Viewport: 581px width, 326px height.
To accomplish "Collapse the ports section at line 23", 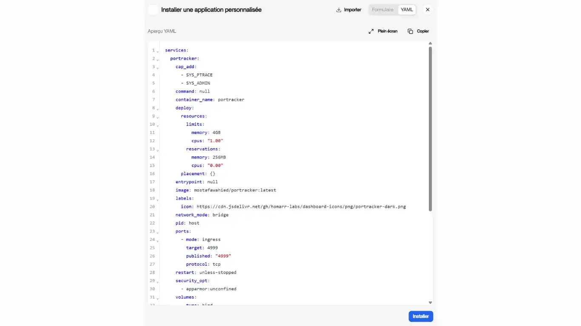I will click(158, 233).
